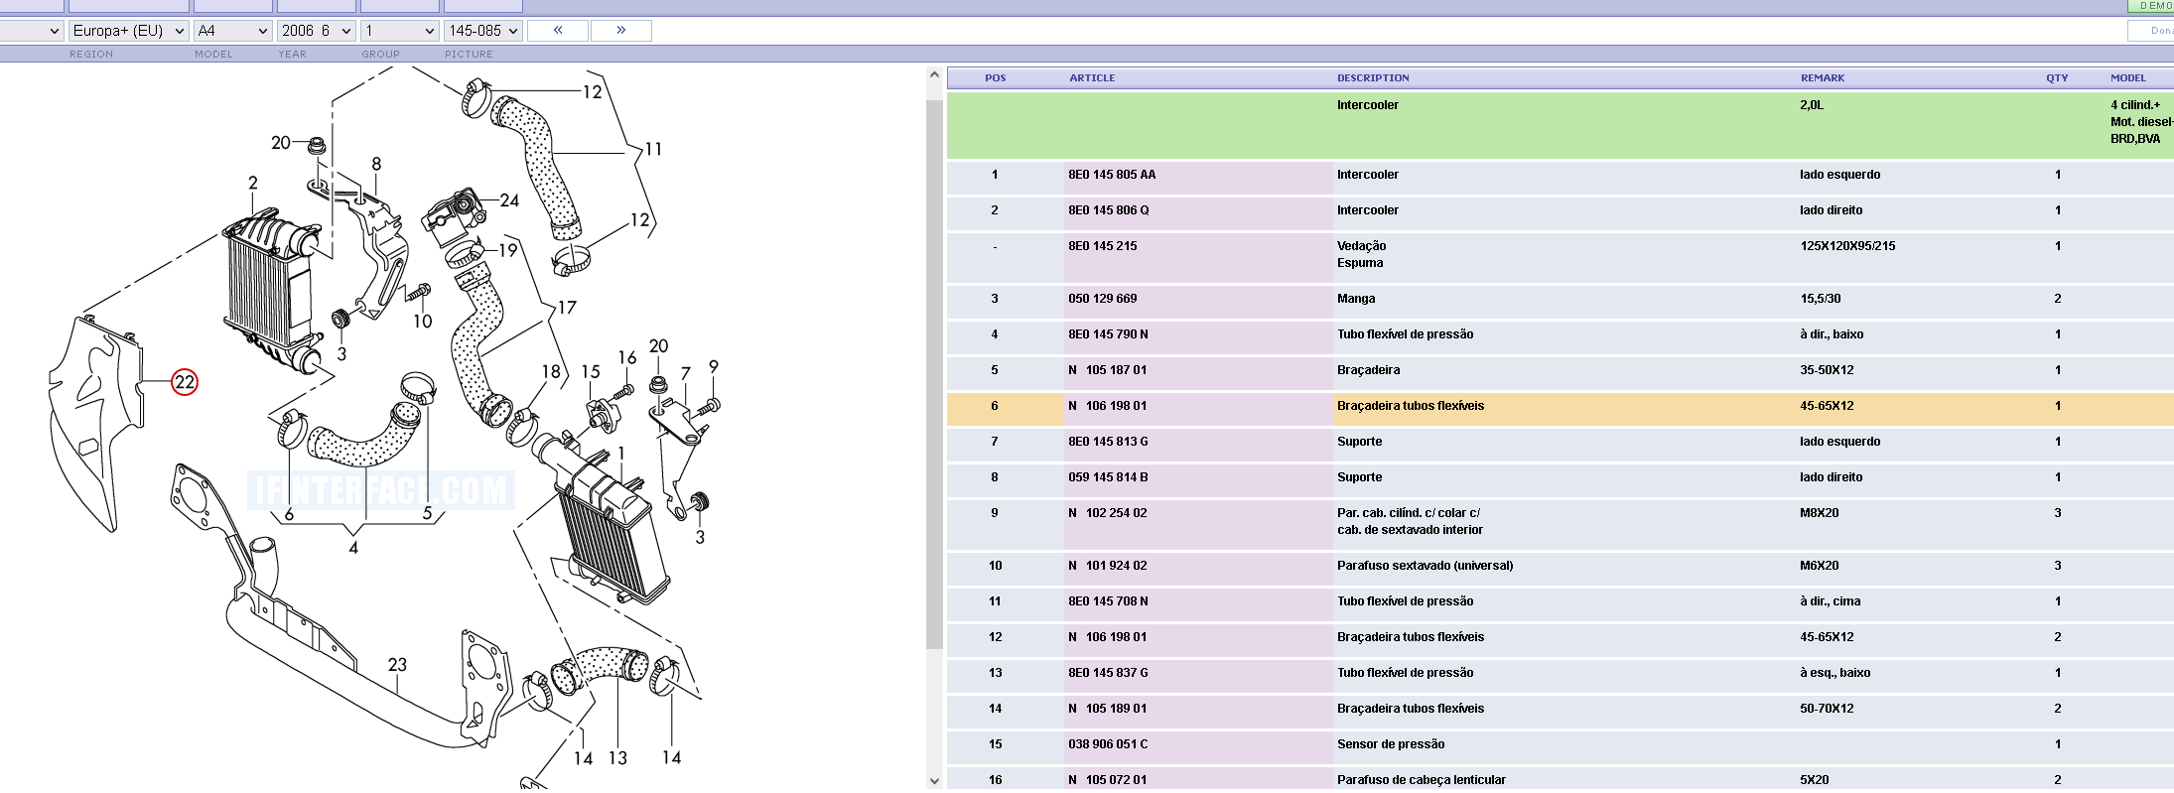
Task: Click the parts list scroll-down arrow
Action: [x=934, y=781]
